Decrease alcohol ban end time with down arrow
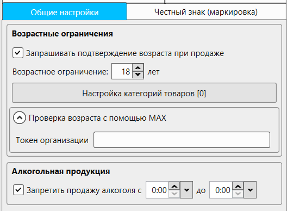287x211 pixels. (238, 194)
